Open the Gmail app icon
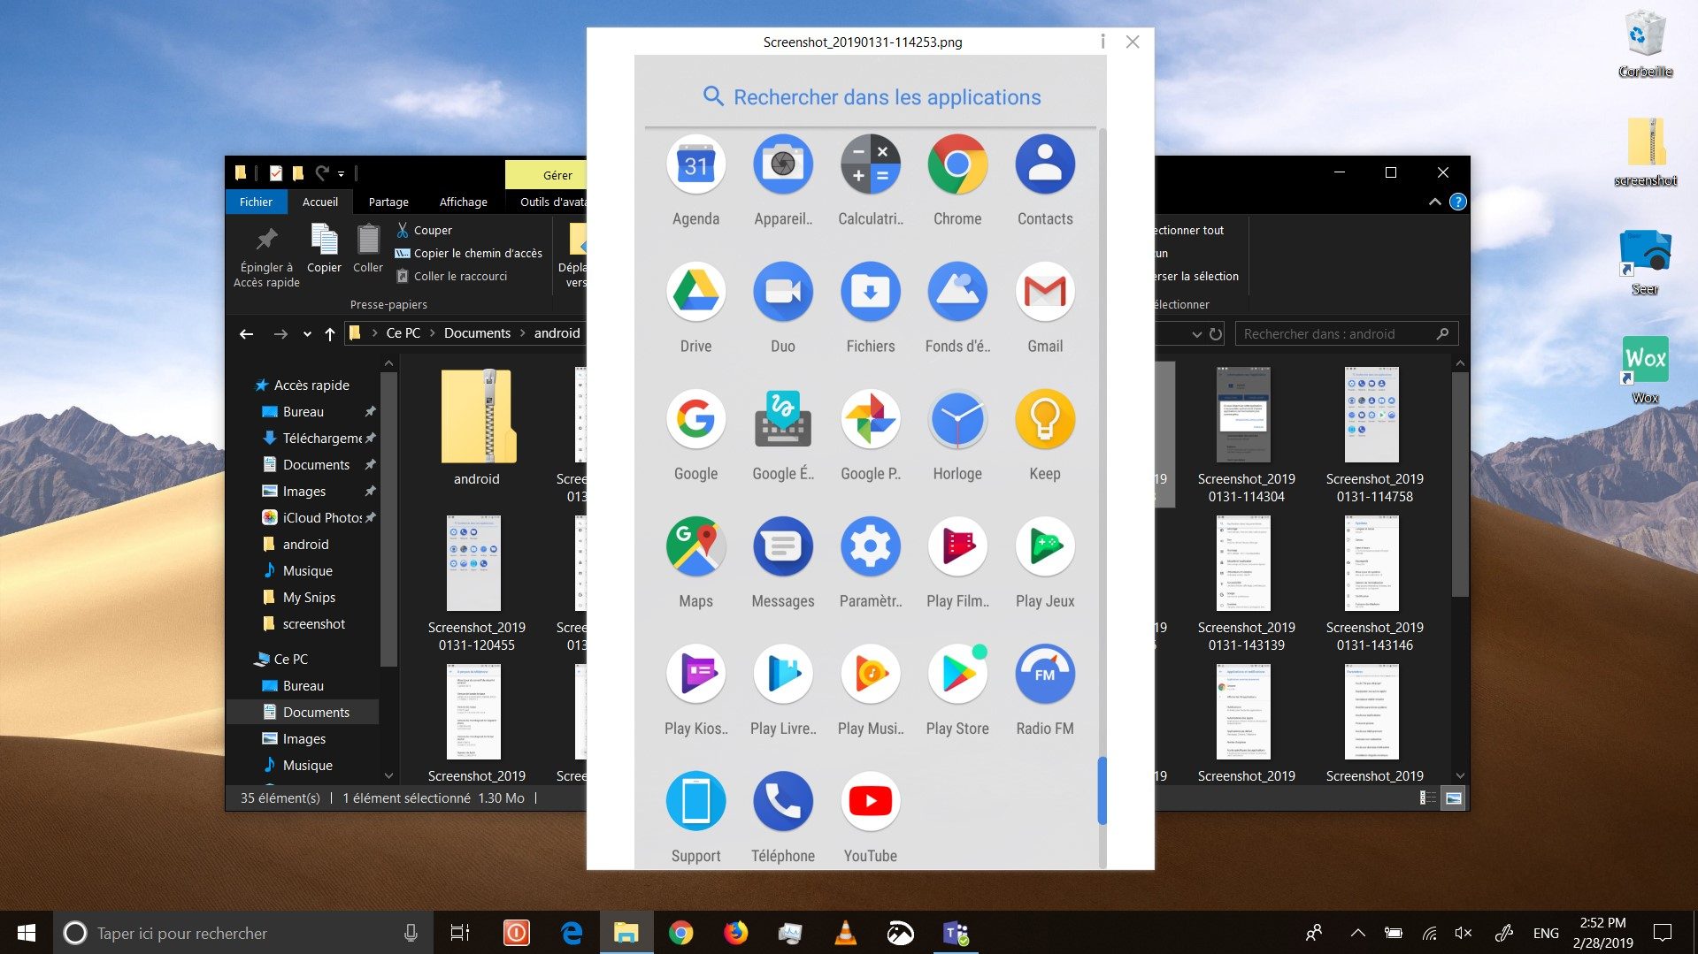 (x=1045, y=292)
